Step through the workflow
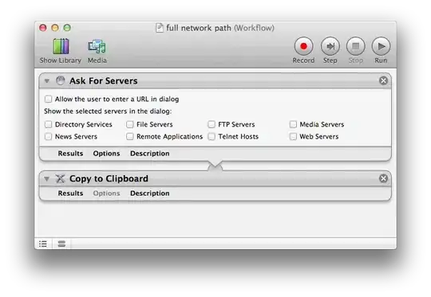The height and width of the screenshot is (297, 431). 330,46
